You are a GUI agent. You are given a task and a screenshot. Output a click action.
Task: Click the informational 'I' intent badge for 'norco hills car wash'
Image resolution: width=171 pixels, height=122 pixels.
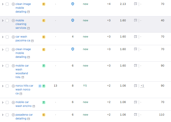40,86
